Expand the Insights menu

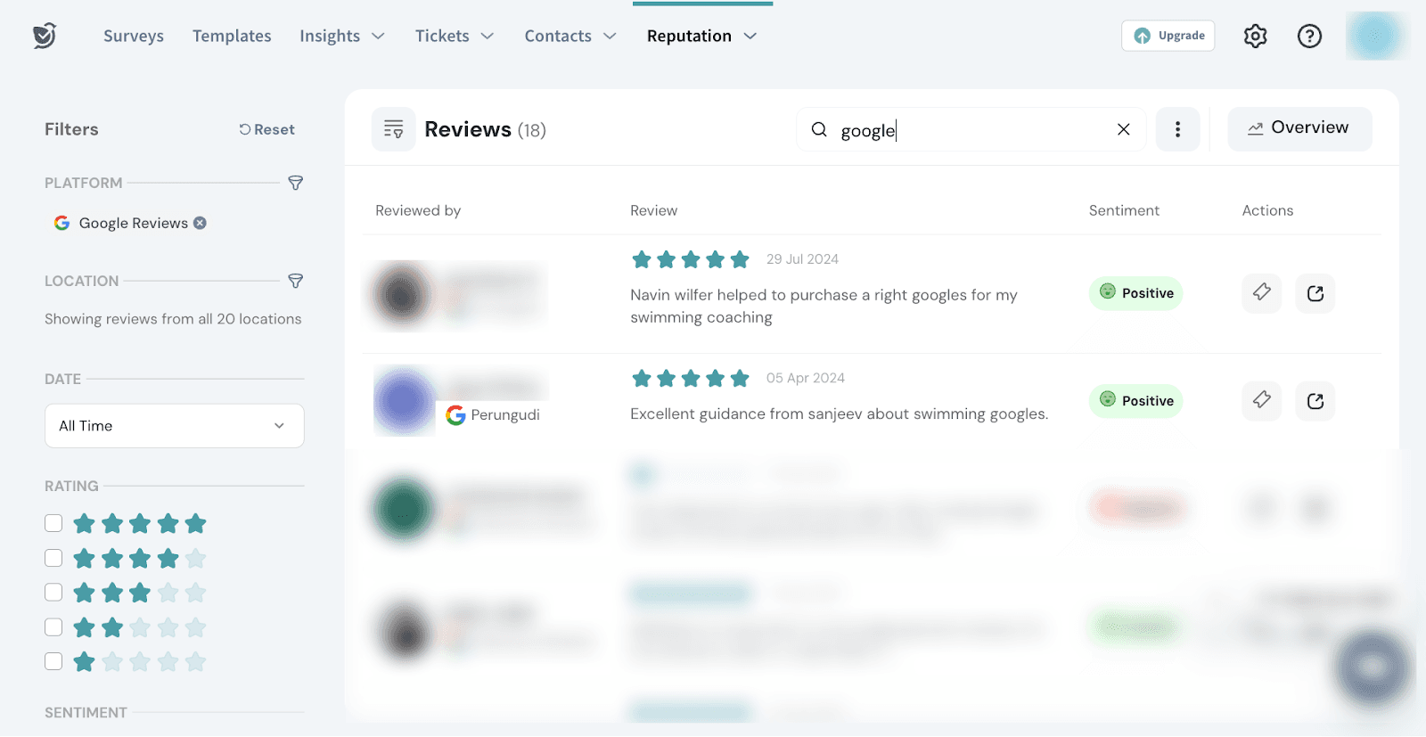(x=342, y=37)
